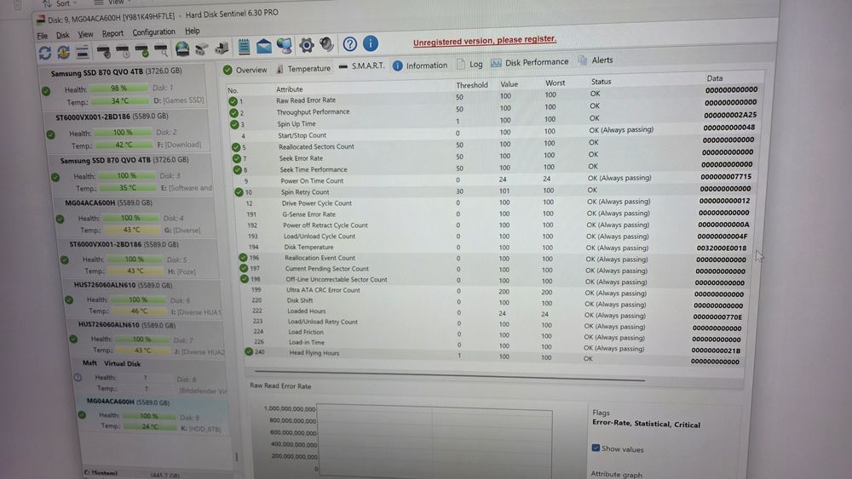The image size is (852, 479).
Task: Open the Report menu
Action: coord(112,34)
